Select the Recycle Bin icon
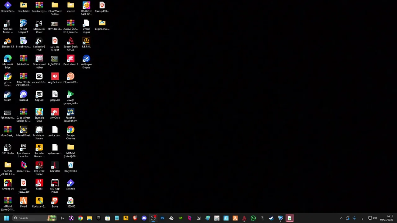 coord(70,167)
